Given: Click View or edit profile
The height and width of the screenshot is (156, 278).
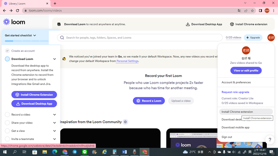Looking at the screenshot, I should tap(246, 71).
